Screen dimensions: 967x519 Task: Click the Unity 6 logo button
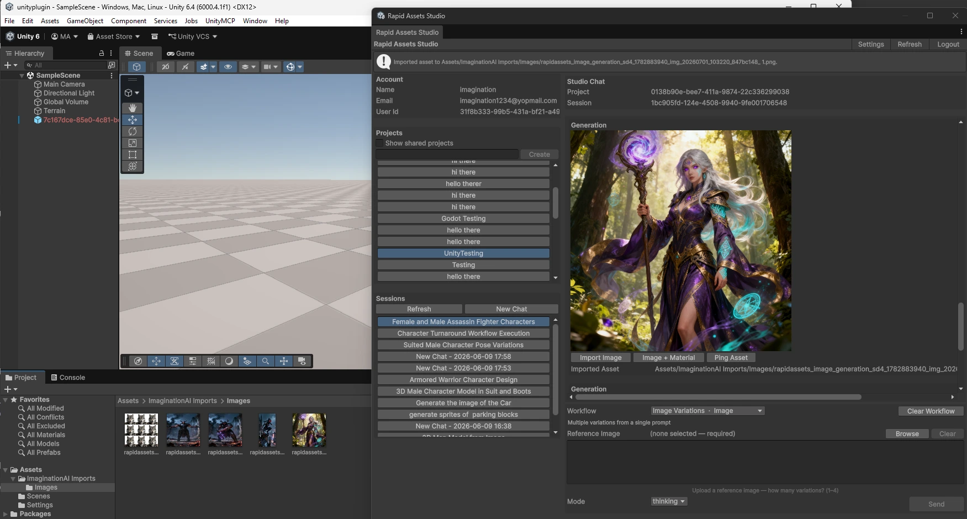pyautogui.click(x=23, y=36)
